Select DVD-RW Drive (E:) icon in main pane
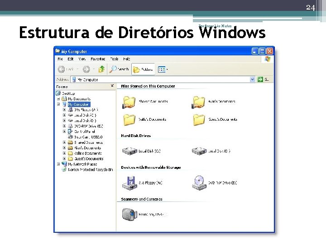Viewport: 326px width, 245px height. coord(199,183)
